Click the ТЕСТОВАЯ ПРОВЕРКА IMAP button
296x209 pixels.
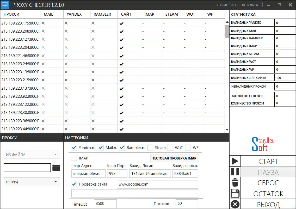174,158
